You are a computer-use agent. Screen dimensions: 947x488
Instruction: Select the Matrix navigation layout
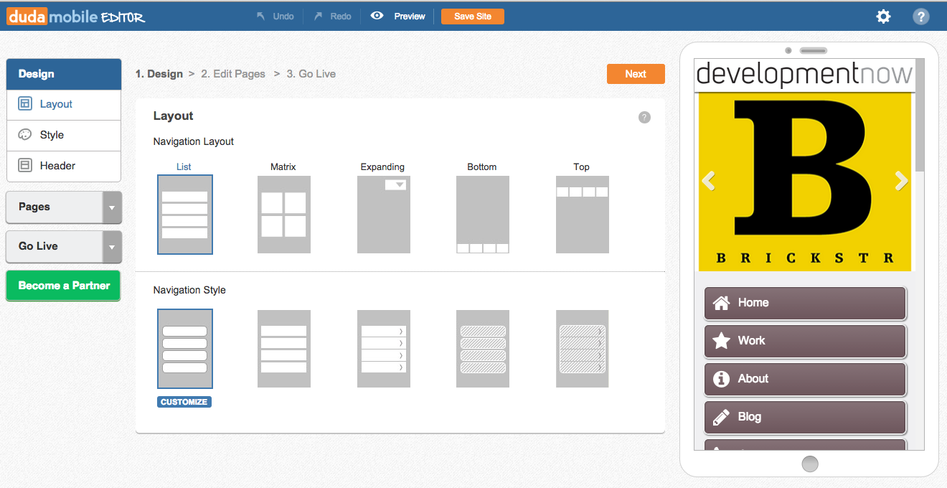click(x=283, y=215)
